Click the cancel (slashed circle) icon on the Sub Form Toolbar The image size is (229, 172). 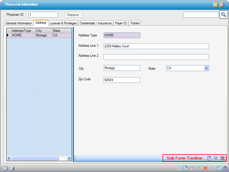216,158
